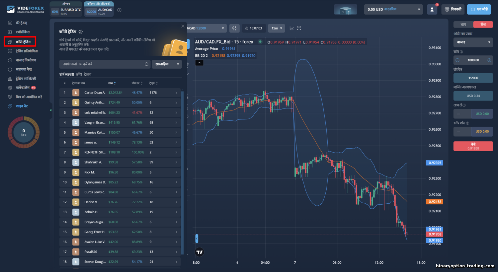This screenshot has height=272, width=498.
Task: Open the बाजार order type dropdown
Action: [473, 42]
